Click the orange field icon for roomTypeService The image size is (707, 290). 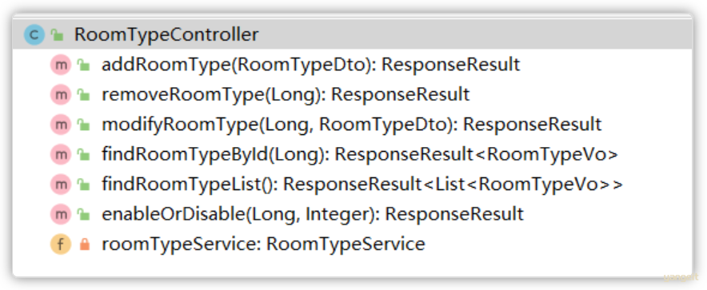pos(61,244)
